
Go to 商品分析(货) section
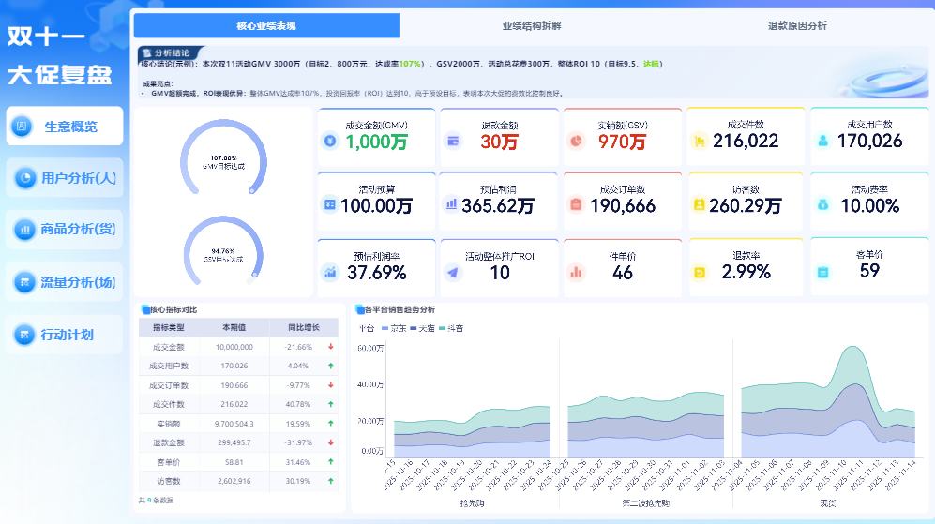coord(65,230)
